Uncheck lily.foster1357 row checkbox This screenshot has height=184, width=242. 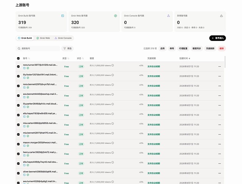pyautogui.click(x=18, y=76)
